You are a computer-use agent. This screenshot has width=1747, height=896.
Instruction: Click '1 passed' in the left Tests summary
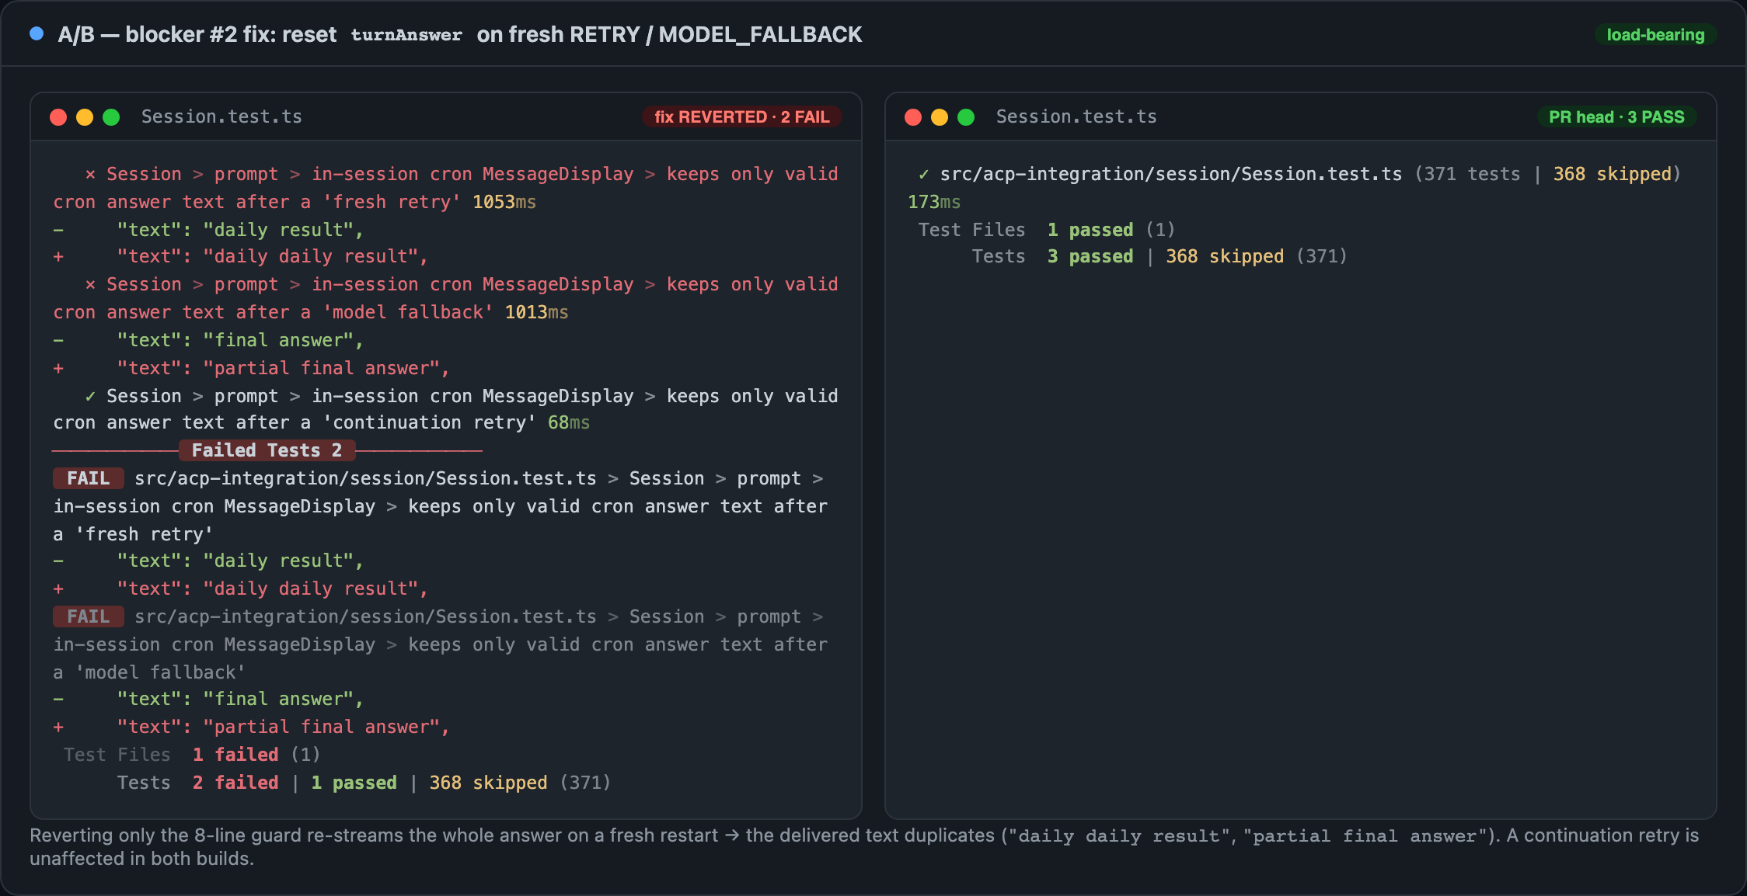pos(354,783)
